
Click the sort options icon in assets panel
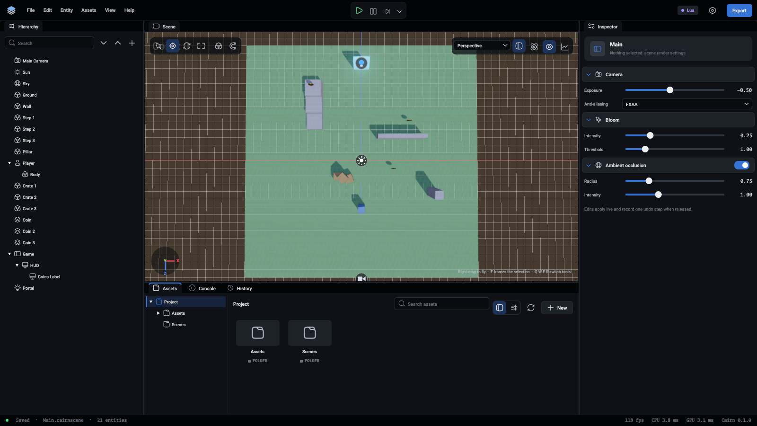(514, 308)
